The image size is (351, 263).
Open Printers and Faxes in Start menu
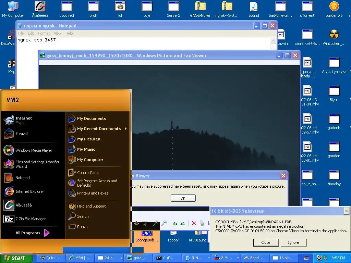click(x=98, y=193)
